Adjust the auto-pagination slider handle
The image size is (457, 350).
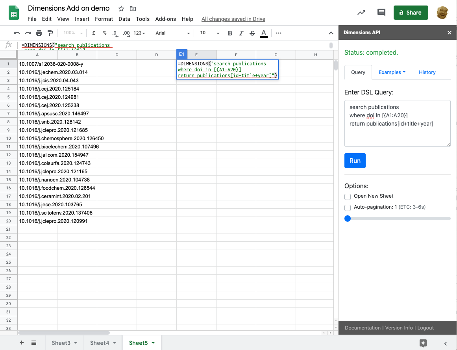point(348,219)
